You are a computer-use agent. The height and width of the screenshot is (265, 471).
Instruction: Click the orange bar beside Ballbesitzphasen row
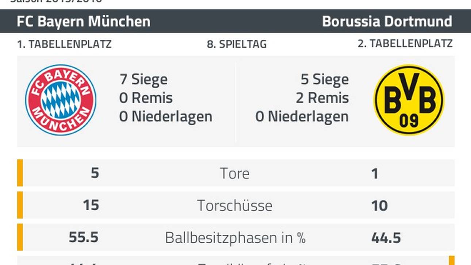coord(20,237)
